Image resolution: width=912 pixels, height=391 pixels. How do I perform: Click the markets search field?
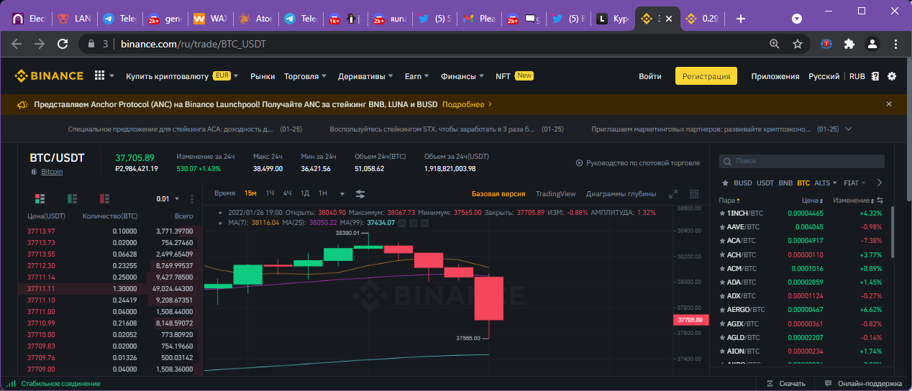(802, 161)
